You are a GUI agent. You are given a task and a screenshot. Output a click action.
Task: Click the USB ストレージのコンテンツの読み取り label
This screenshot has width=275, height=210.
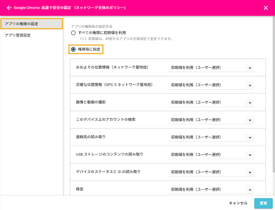[109, 155]
